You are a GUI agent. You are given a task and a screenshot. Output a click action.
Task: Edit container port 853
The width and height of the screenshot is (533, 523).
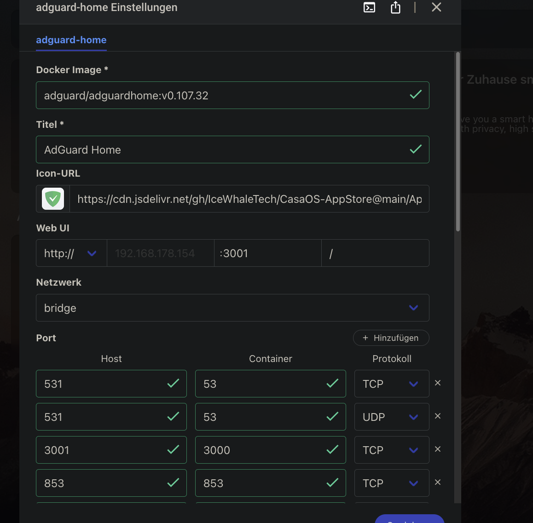271,483
